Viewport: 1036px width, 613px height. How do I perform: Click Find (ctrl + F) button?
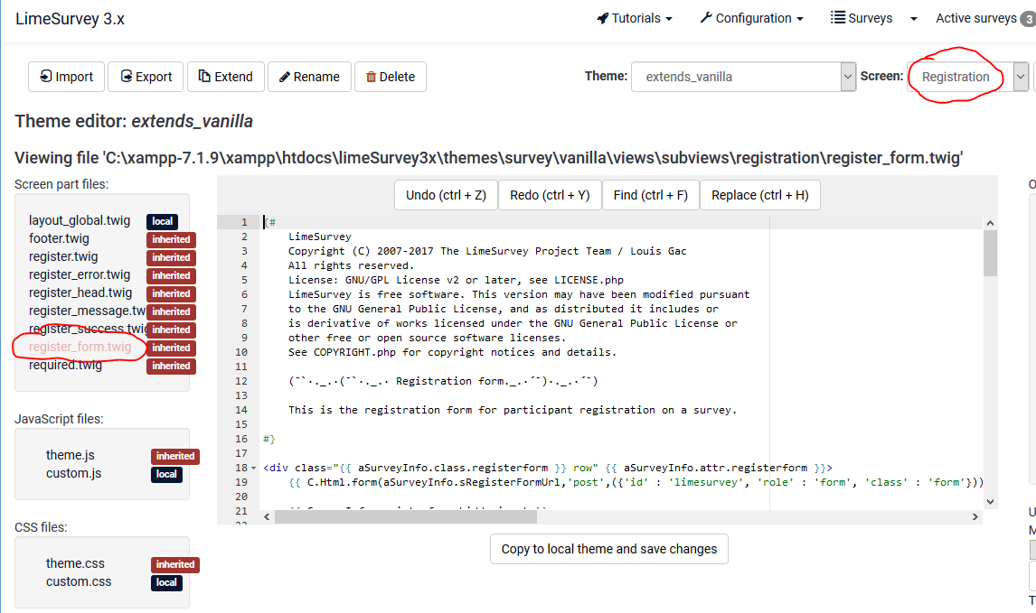pyautogui.click(x=651, y=195)
